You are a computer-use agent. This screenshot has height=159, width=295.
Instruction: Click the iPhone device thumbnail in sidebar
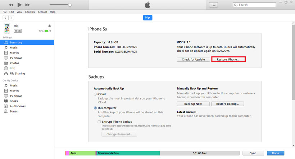7,28
